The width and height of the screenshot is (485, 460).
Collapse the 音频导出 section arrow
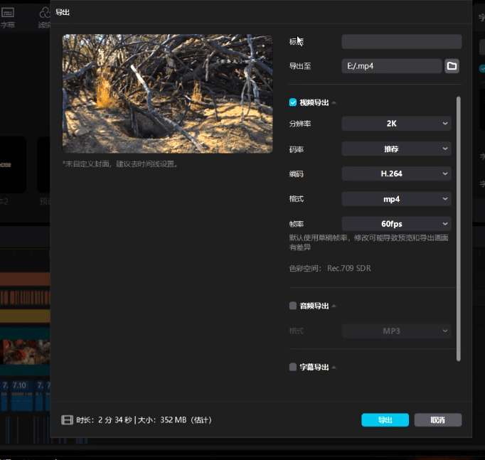click(334, 306)
